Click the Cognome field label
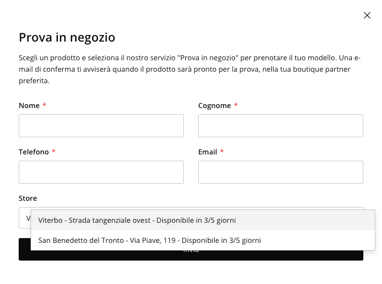This screenshot has height=284, width=382. (x=214, y=106)
